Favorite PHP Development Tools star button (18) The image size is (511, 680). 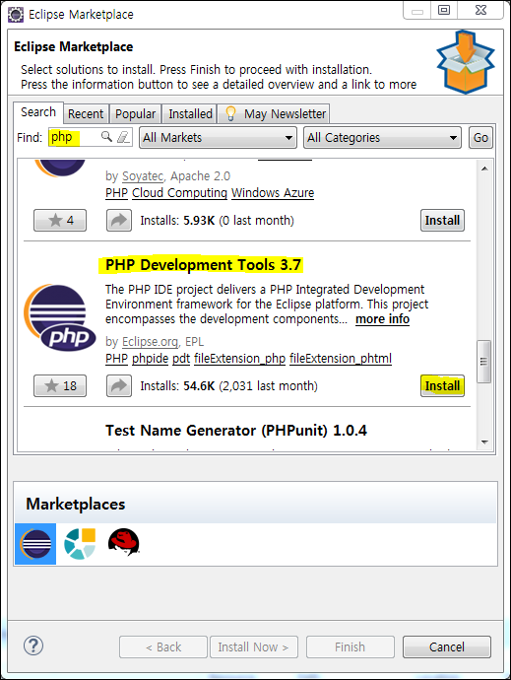[x=60, y=385]
